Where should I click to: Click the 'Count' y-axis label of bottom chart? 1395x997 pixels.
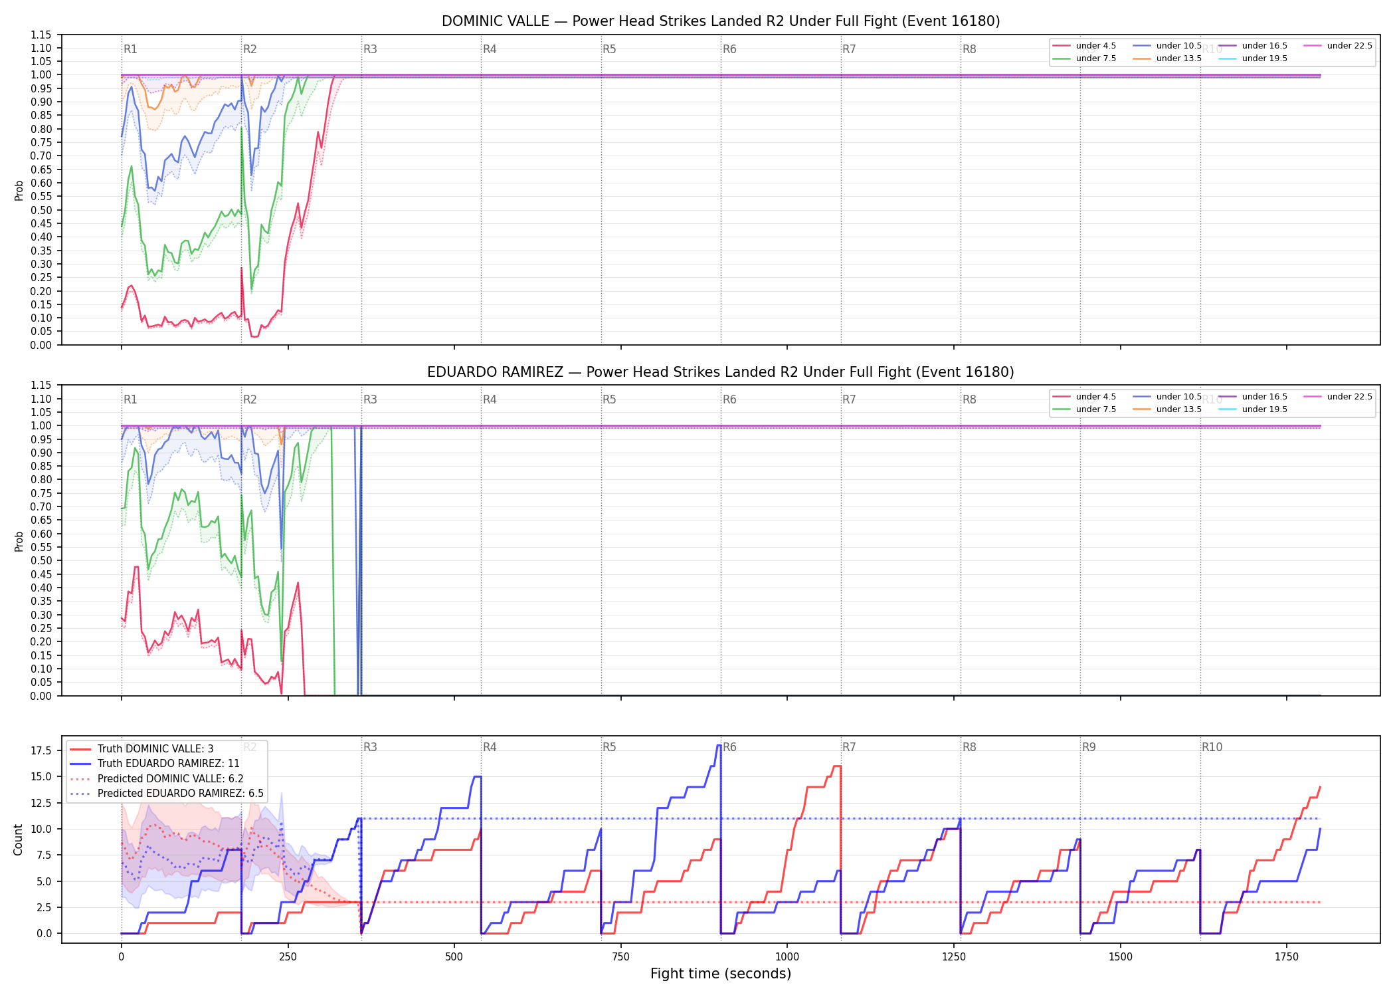18,839
